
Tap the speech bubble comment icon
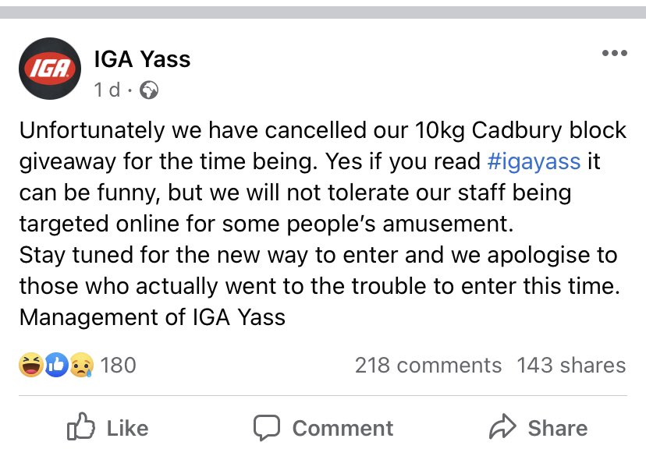coord(267,427)
